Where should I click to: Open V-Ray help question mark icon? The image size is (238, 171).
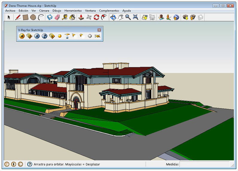(45, 36)
